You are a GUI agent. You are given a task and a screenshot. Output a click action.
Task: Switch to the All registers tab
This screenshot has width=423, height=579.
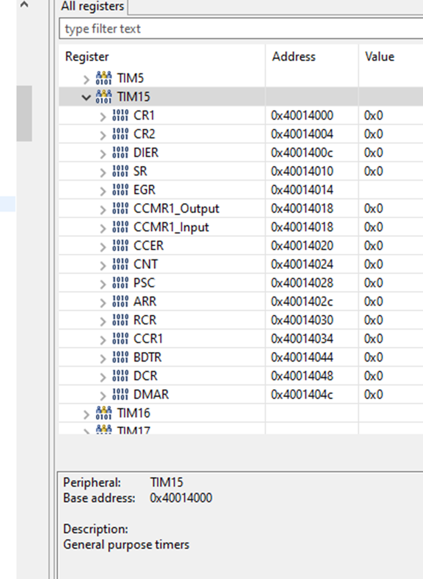tap(92, 7)
